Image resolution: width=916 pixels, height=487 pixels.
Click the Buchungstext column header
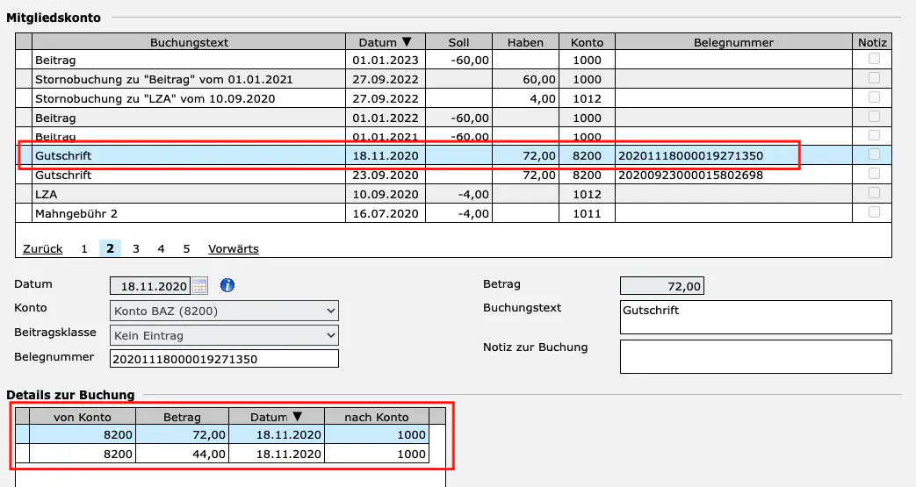pos(189,42)
